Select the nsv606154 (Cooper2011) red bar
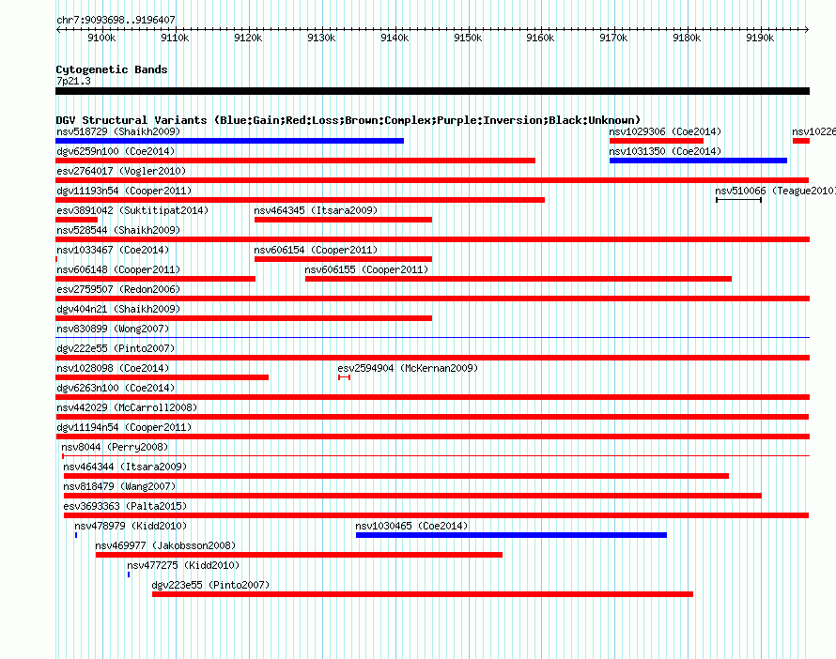The height and width of the screenshot is (659, 836). click(x=343, y=259)
